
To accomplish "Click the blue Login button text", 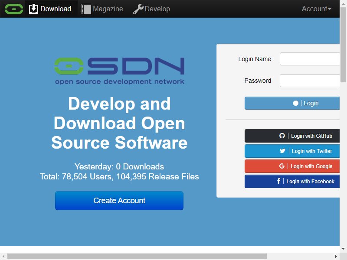I will [x=311, y=103].
